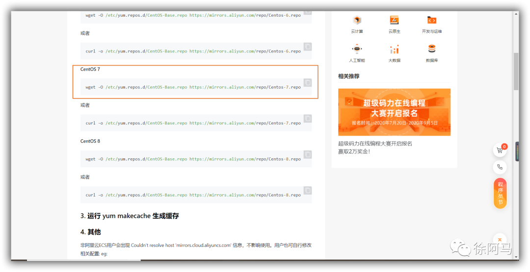Click the CentOS 6 curl command text
Screen dimensions: 530x272
point(193,51)
